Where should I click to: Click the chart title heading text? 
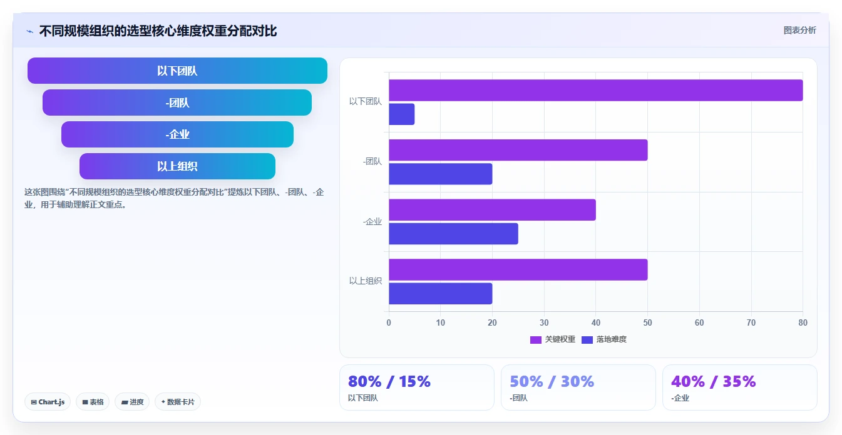(x=158, y=31)
